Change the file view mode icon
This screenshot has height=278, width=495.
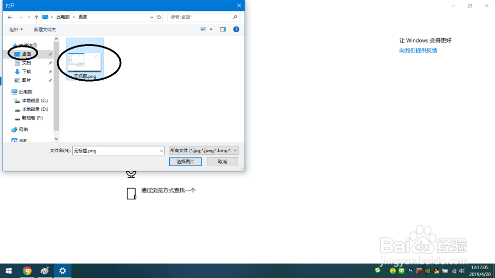[203, 29]
